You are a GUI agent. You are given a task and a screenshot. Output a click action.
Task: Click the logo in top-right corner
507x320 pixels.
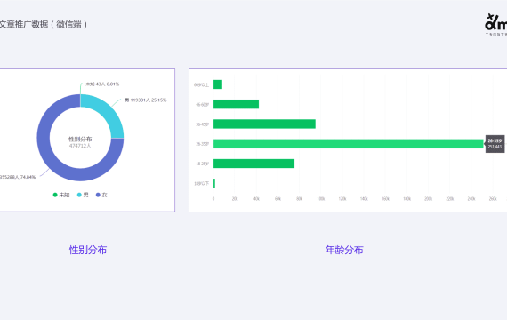point(495,25)
